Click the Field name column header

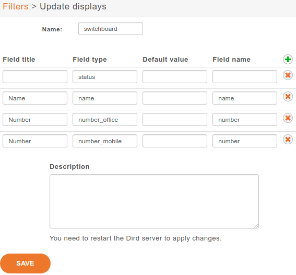click(x=231, y=60)
